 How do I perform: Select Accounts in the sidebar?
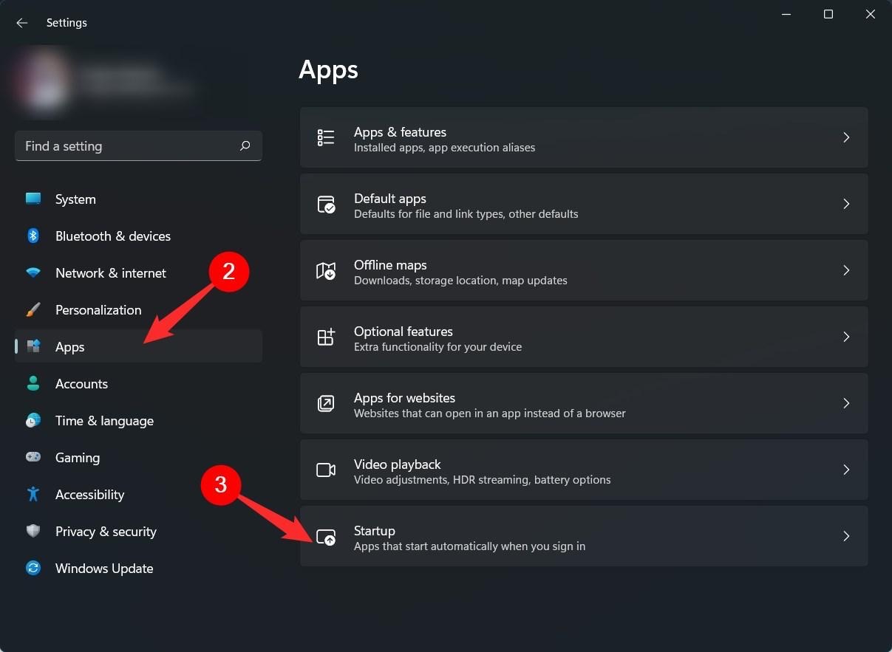coord(81,383)
